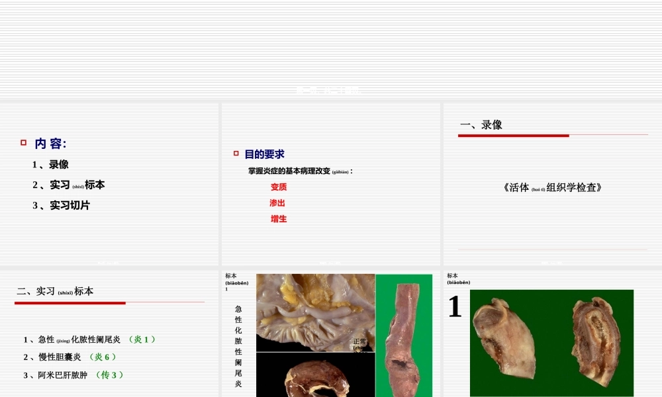
Task: Click the red square bullet beside 内容
Action: pos(24,142)
